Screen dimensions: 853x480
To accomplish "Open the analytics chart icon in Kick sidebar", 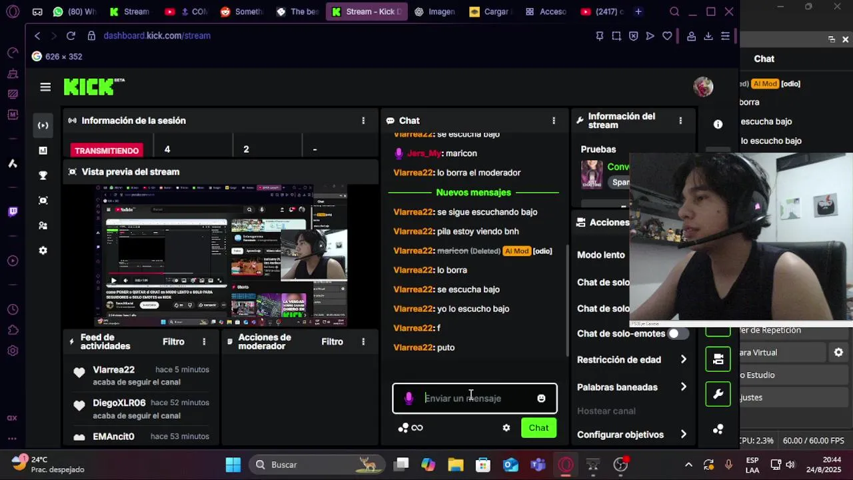I will 43,151.
